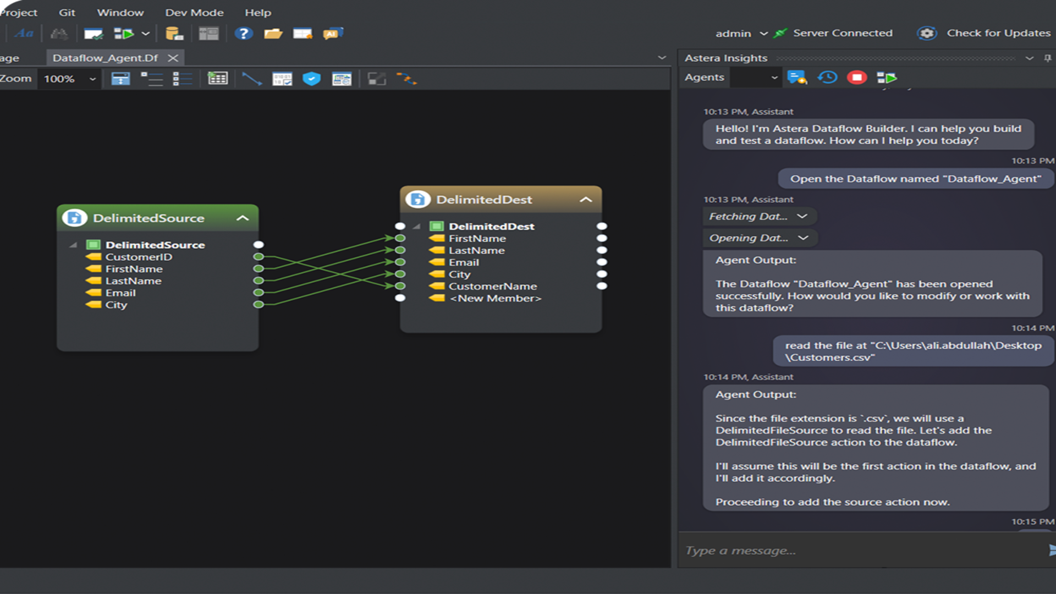Select the Dataflow_Agent.Df tab

105,58
